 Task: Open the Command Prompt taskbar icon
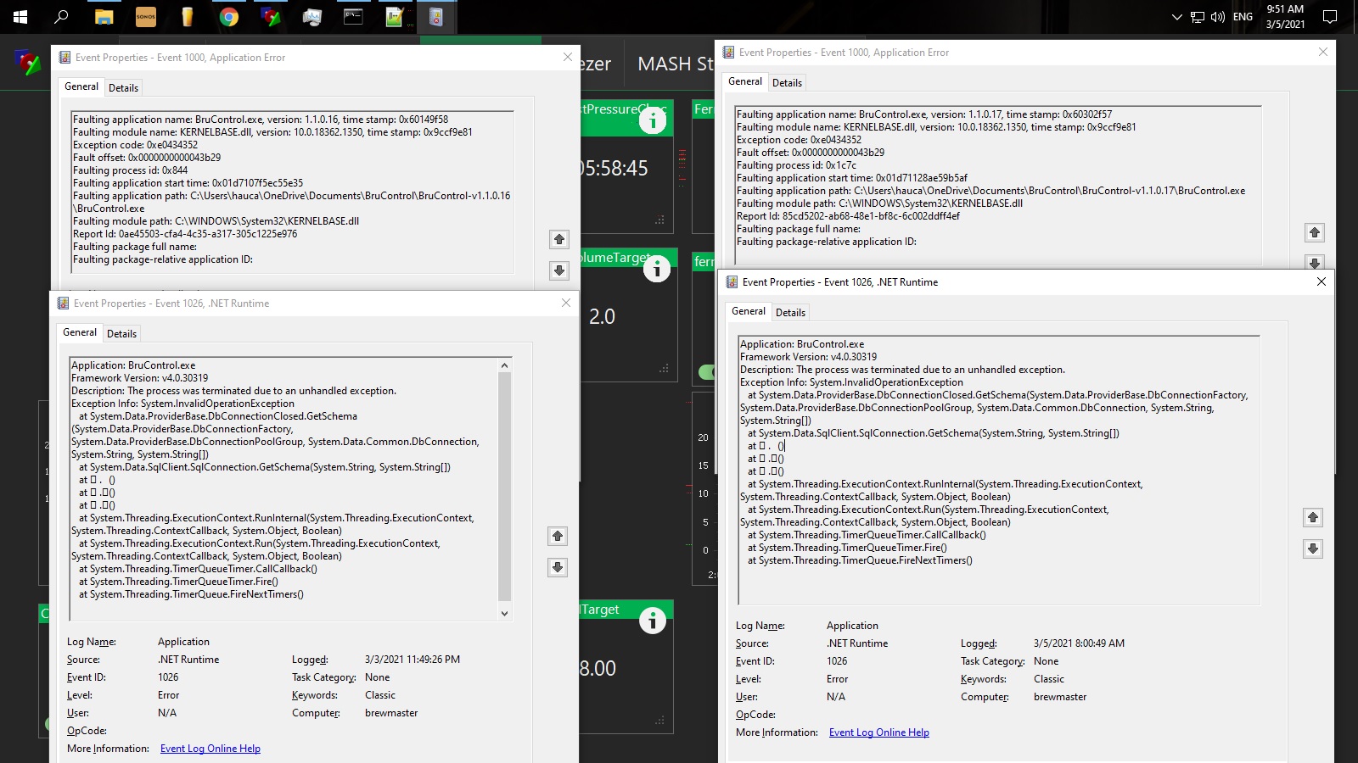353,16
